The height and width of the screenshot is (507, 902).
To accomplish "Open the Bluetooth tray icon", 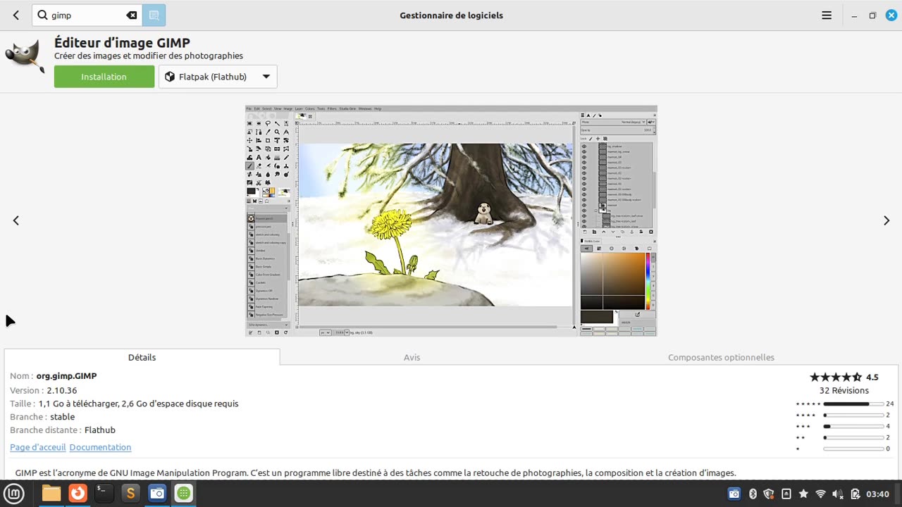I will point(752,494).
